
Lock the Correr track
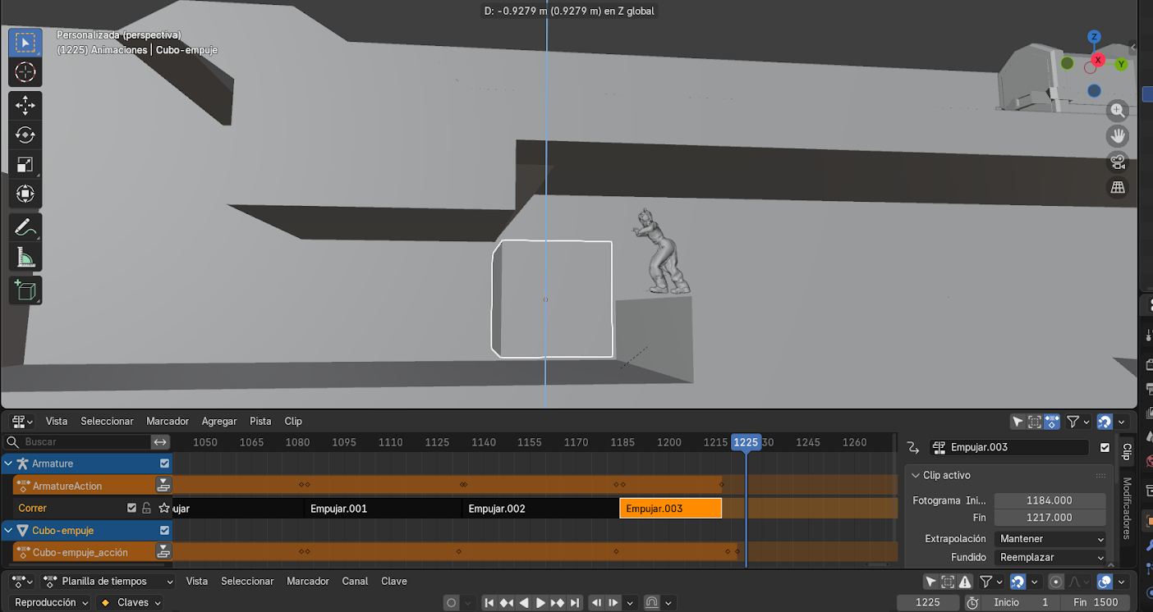pos(146,508)
